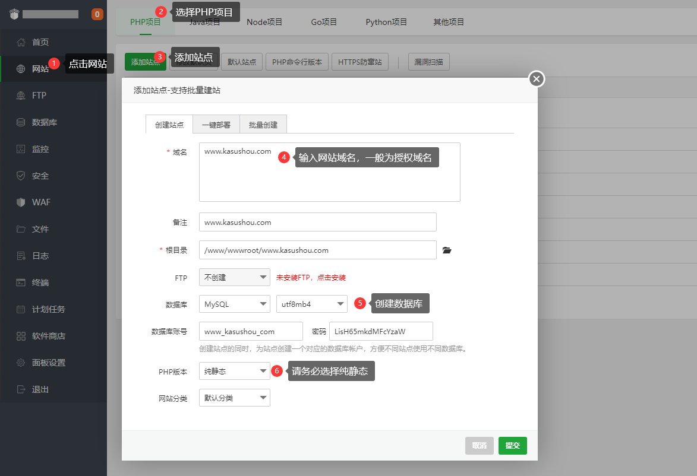This screenshot has height=476, width=697.
Task: Switch to the 一键部署 tab
Action: pyautogui.click(x=216, y=125)
